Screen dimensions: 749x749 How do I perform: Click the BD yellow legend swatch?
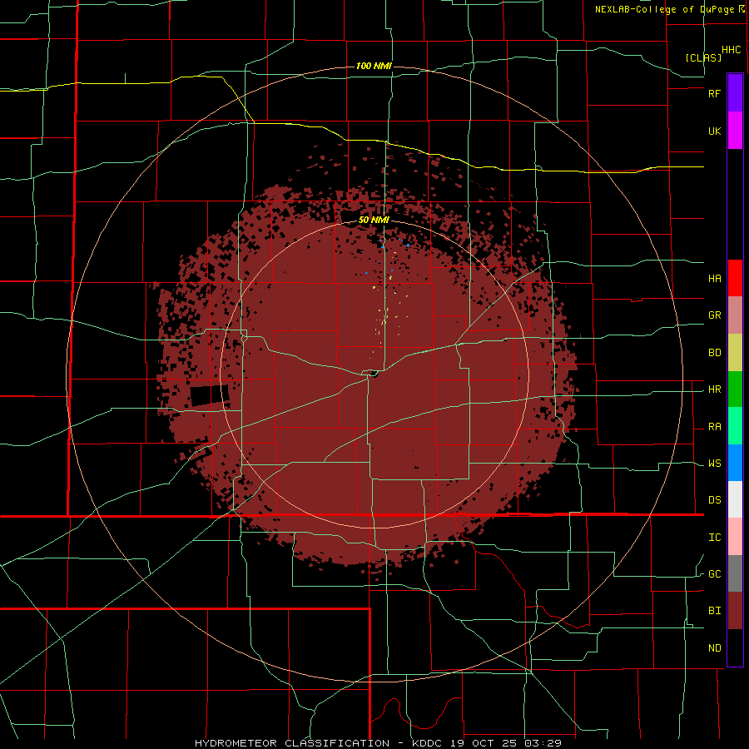pos(735,352)
